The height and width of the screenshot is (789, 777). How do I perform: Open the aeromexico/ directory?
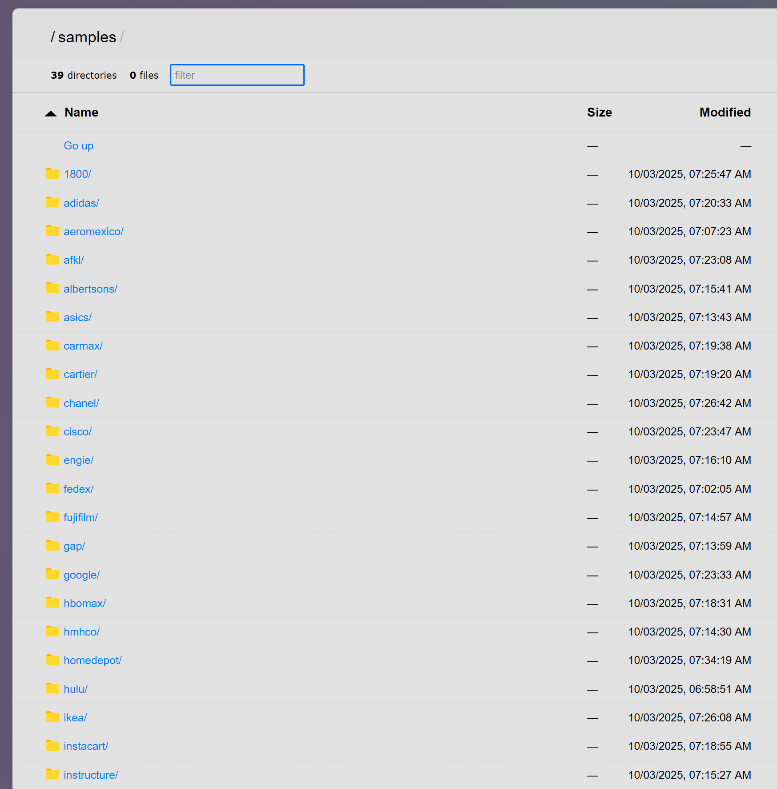tap(93, 232)
